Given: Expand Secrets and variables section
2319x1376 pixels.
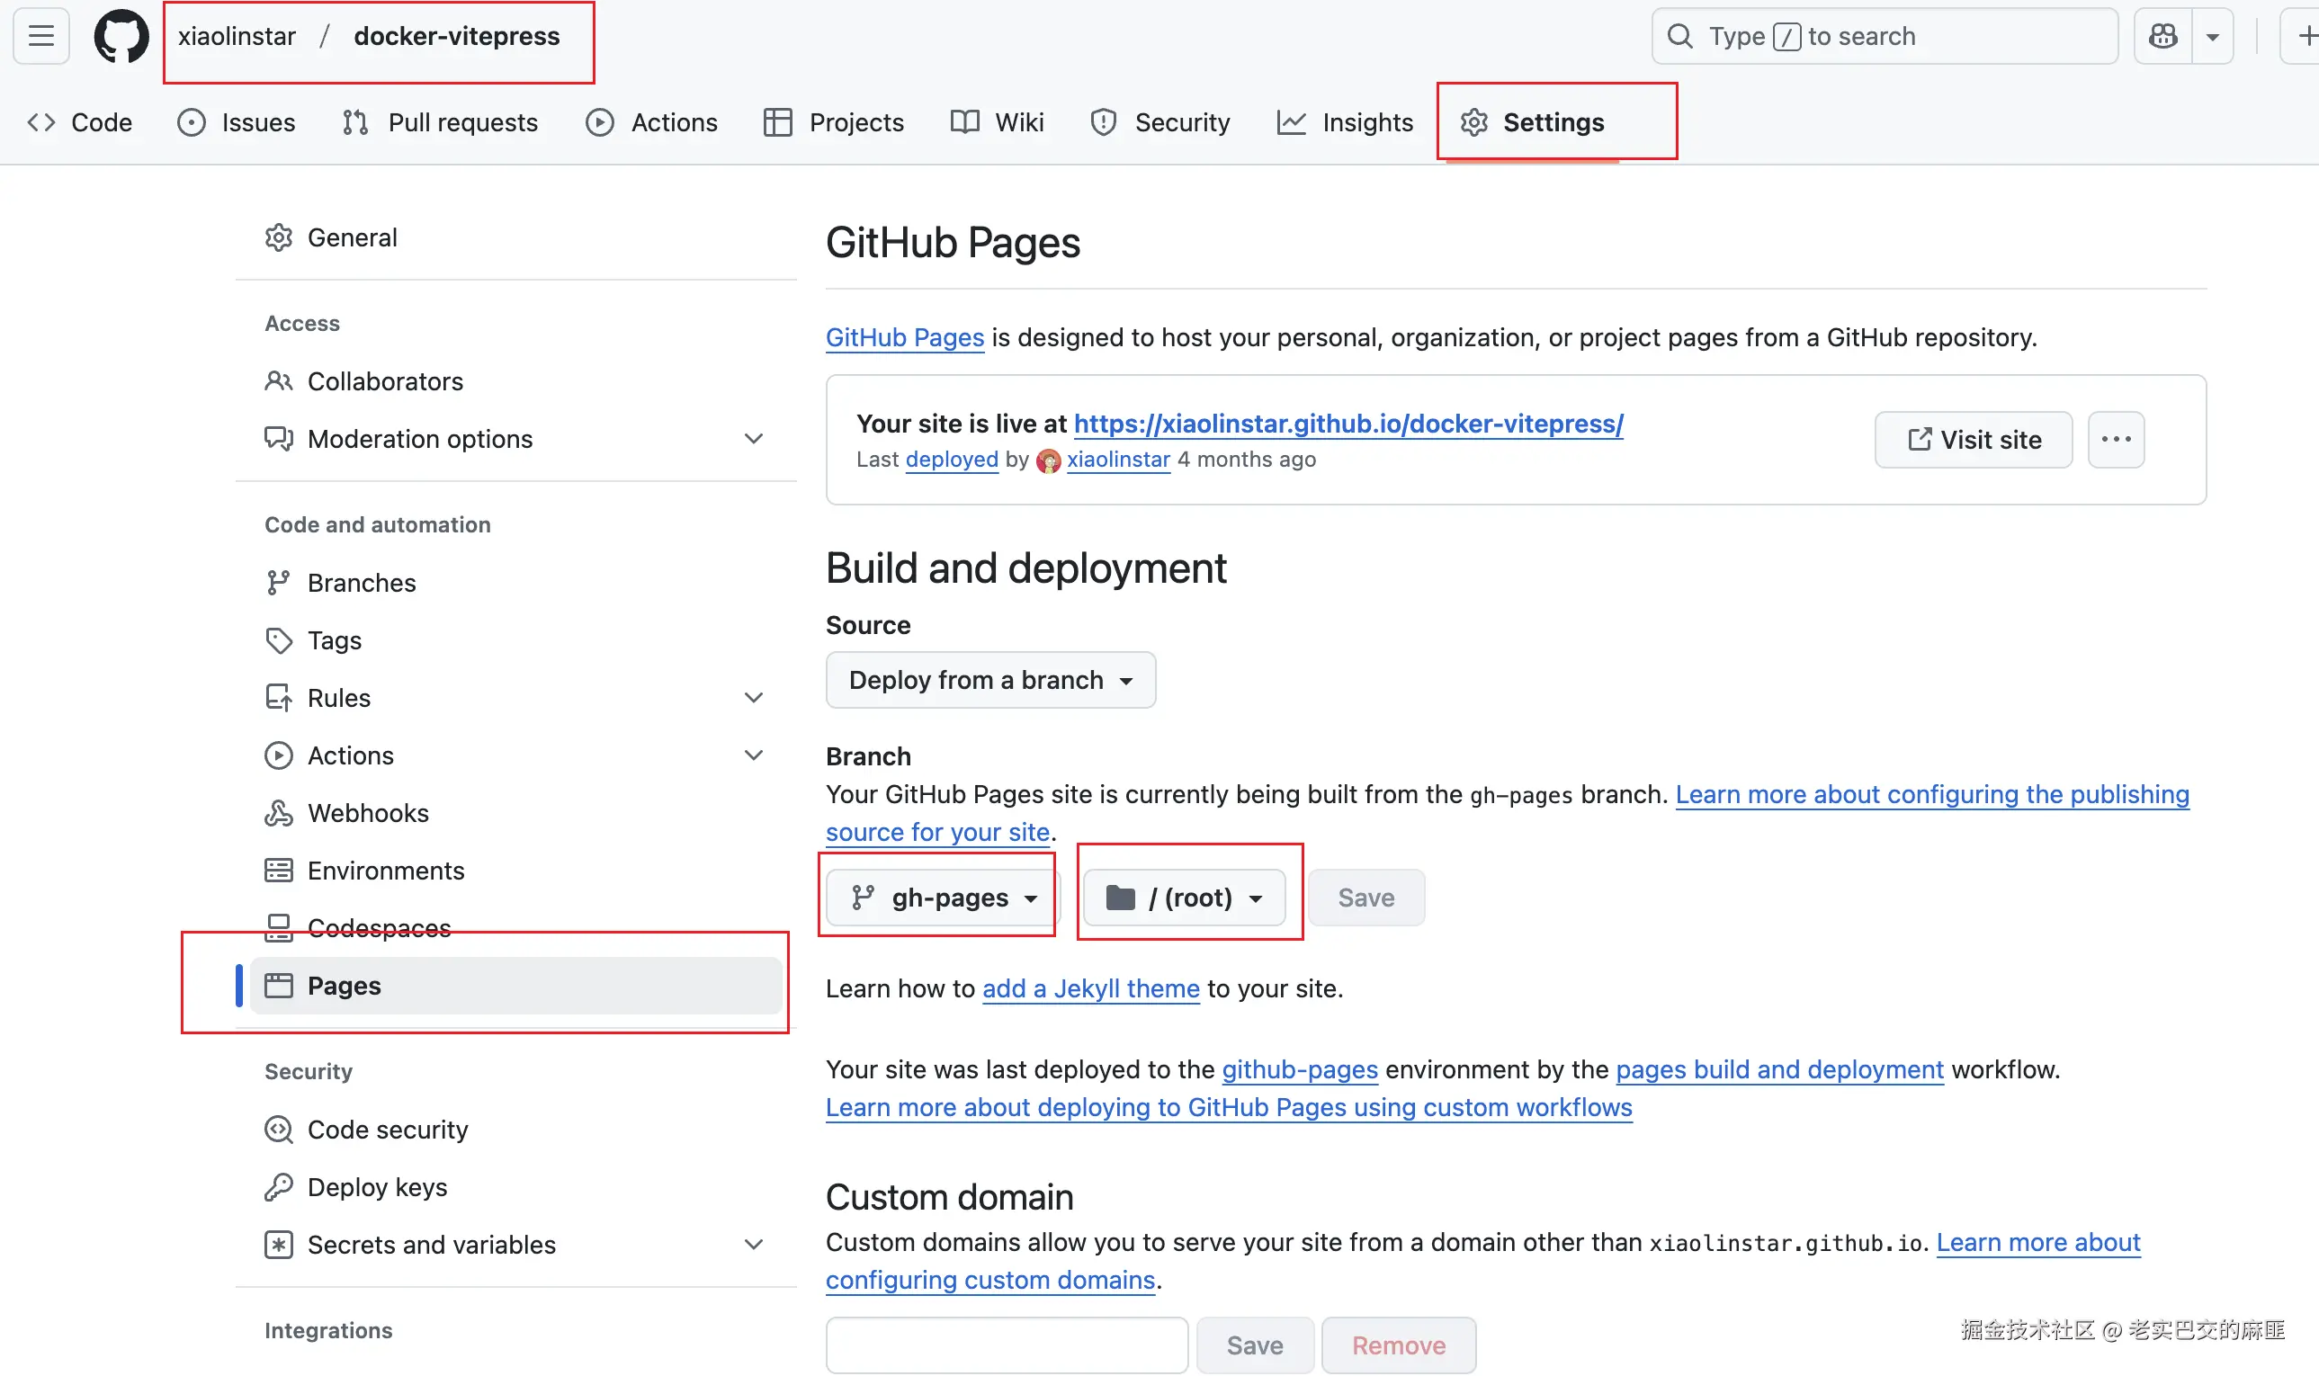Looking at the screenshot, I should 753,1245.
